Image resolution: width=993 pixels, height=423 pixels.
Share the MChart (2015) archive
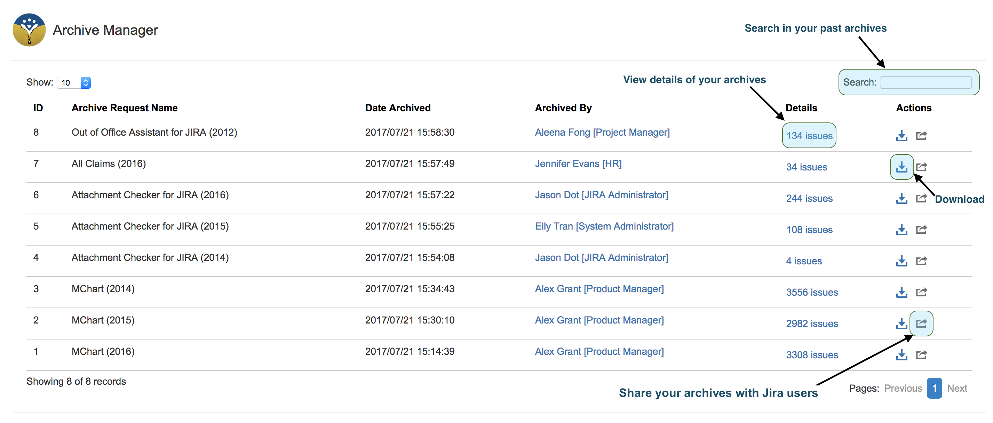921,324
